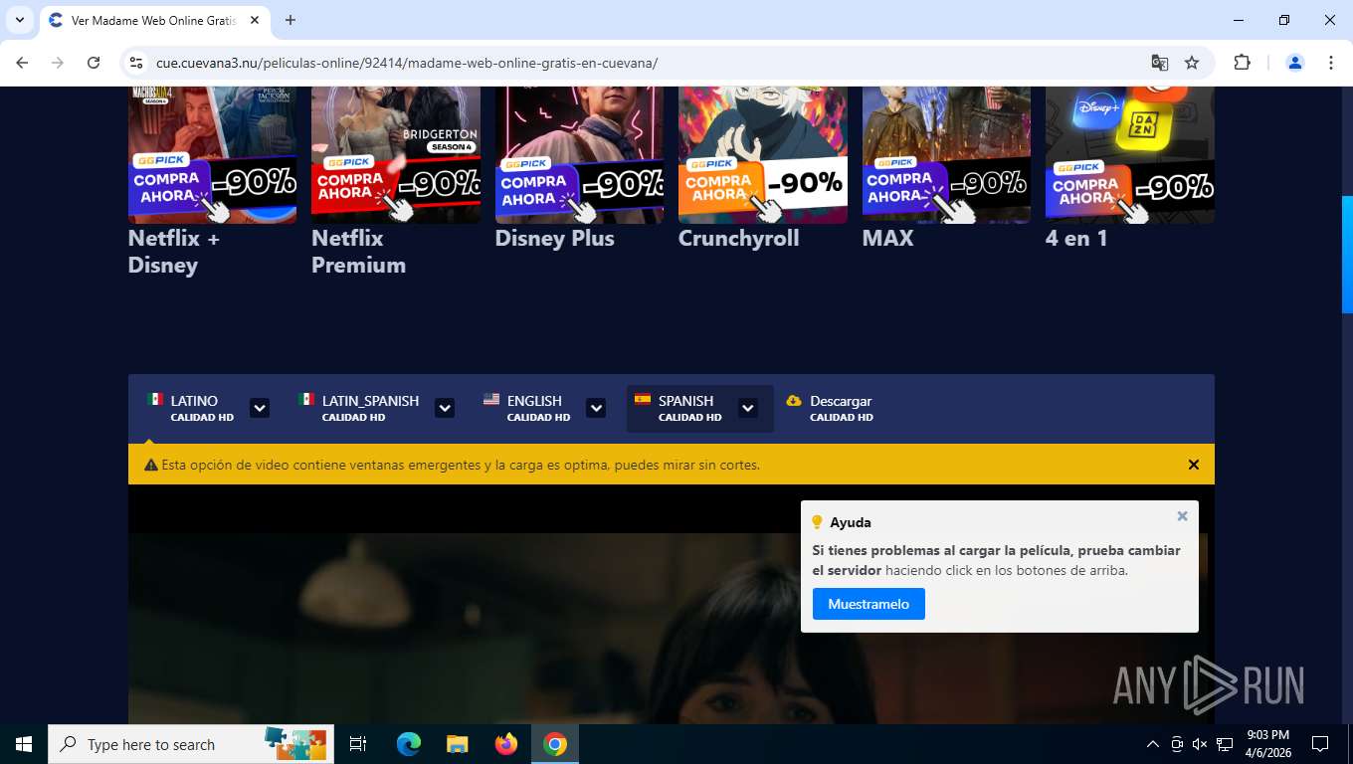Click the LATINO Mexican flag icon
The width and height of the screenshot is (1353, 764).
tap(155, 399)
